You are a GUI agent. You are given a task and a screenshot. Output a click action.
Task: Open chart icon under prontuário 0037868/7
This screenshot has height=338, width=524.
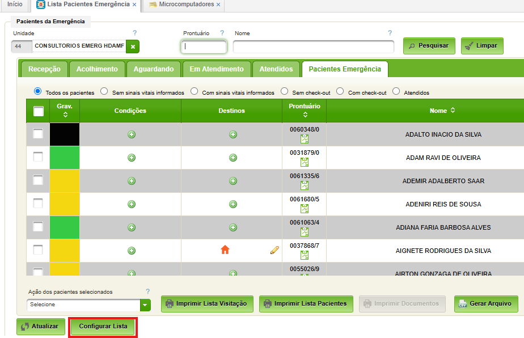click(x=305, y=255)
